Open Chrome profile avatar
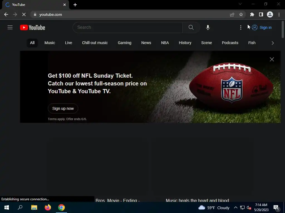This screenshot has width=285, height=213. 270,14
